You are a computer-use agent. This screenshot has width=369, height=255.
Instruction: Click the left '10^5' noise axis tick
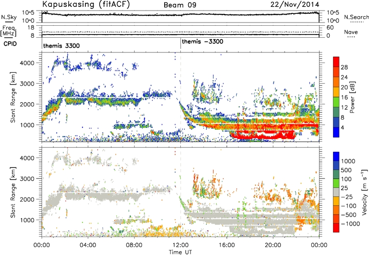click(x=28, y=12)
